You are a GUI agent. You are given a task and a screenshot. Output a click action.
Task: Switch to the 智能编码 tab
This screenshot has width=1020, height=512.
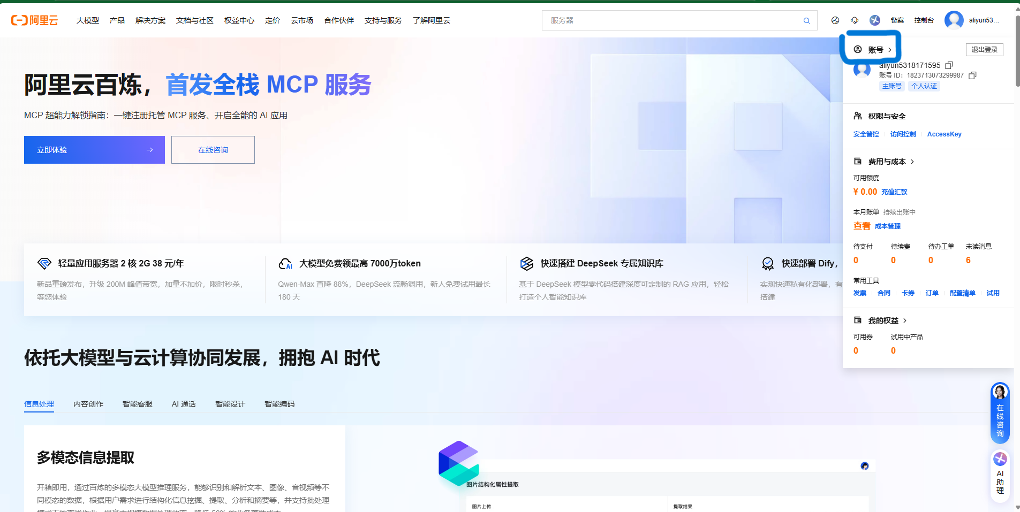[x=279, y=404]
